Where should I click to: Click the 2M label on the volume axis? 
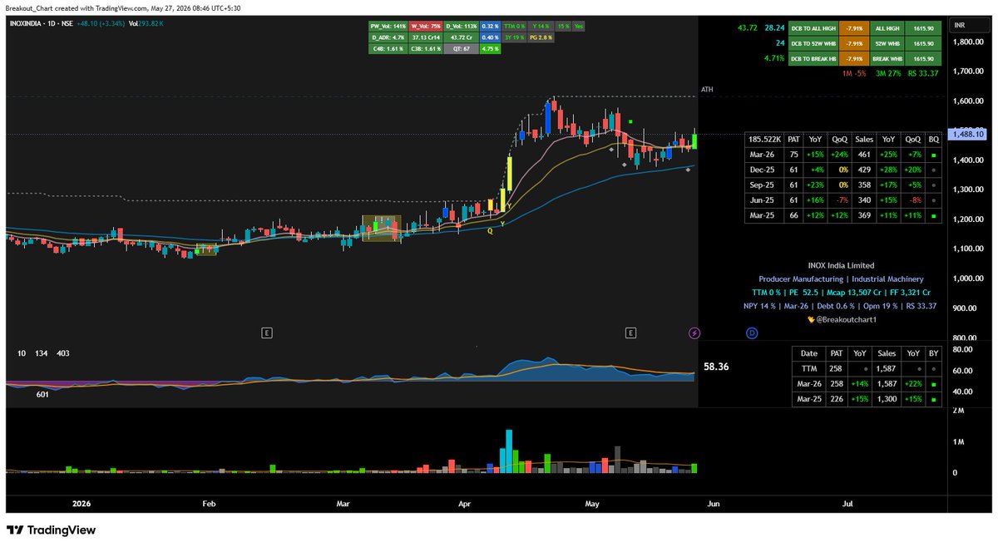click(958, 411)
